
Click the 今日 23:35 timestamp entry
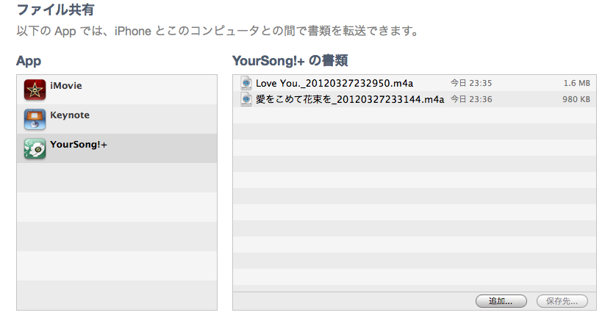(471, 83)
